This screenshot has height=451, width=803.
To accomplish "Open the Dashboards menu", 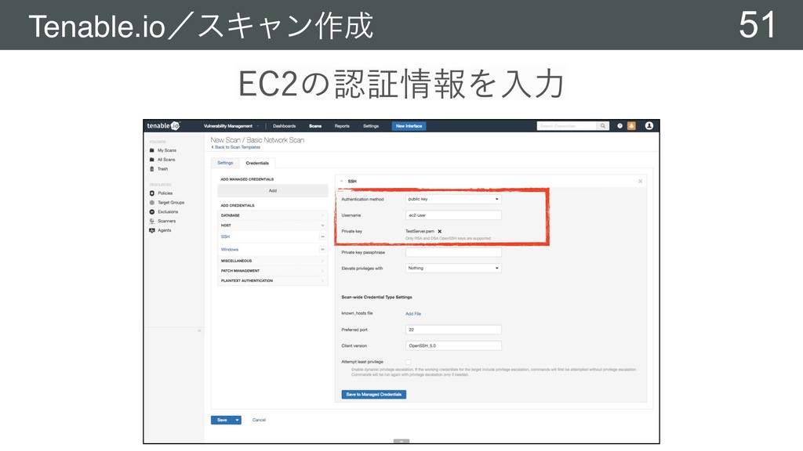I will click(284, 126).
